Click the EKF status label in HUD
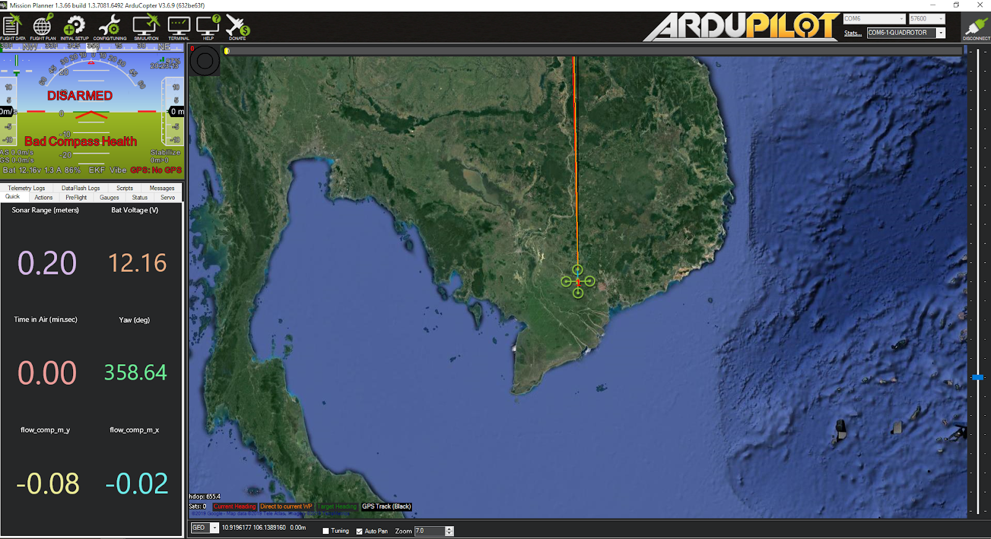Viewport: 991px width, 539px height. 97,170
